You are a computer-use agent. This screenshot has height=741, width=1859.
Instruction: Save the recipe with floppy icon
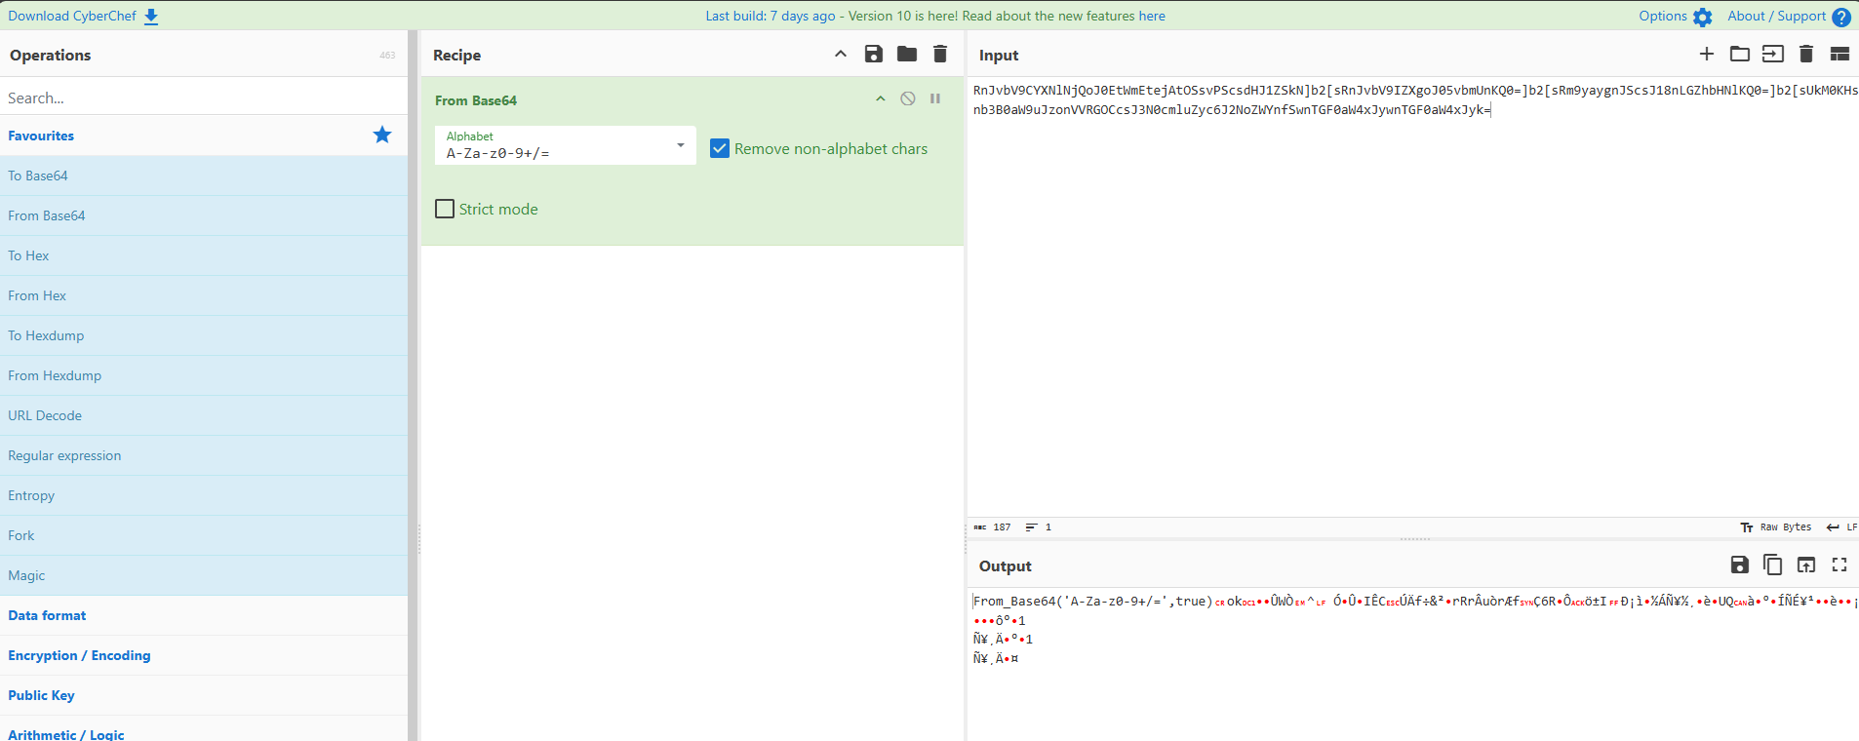(x=874, y=55)
